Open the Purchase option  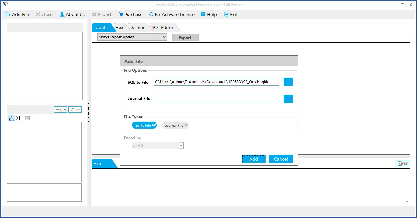pyautogui.click(x=130, y=15)
